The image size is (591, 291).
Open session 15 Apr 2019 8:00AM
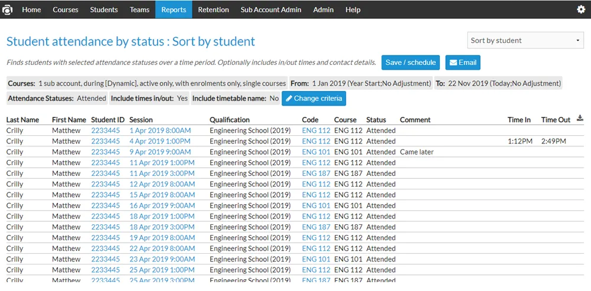click(x=162, y=195)
